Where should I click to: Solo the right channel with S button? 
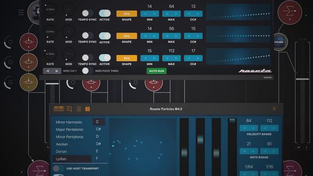tap(307, 148)
